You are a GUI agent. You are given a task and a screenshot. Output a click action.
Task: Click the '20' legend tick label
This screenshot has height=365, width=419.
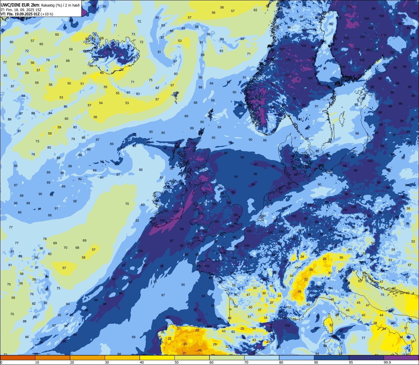[x=72, y=362]
